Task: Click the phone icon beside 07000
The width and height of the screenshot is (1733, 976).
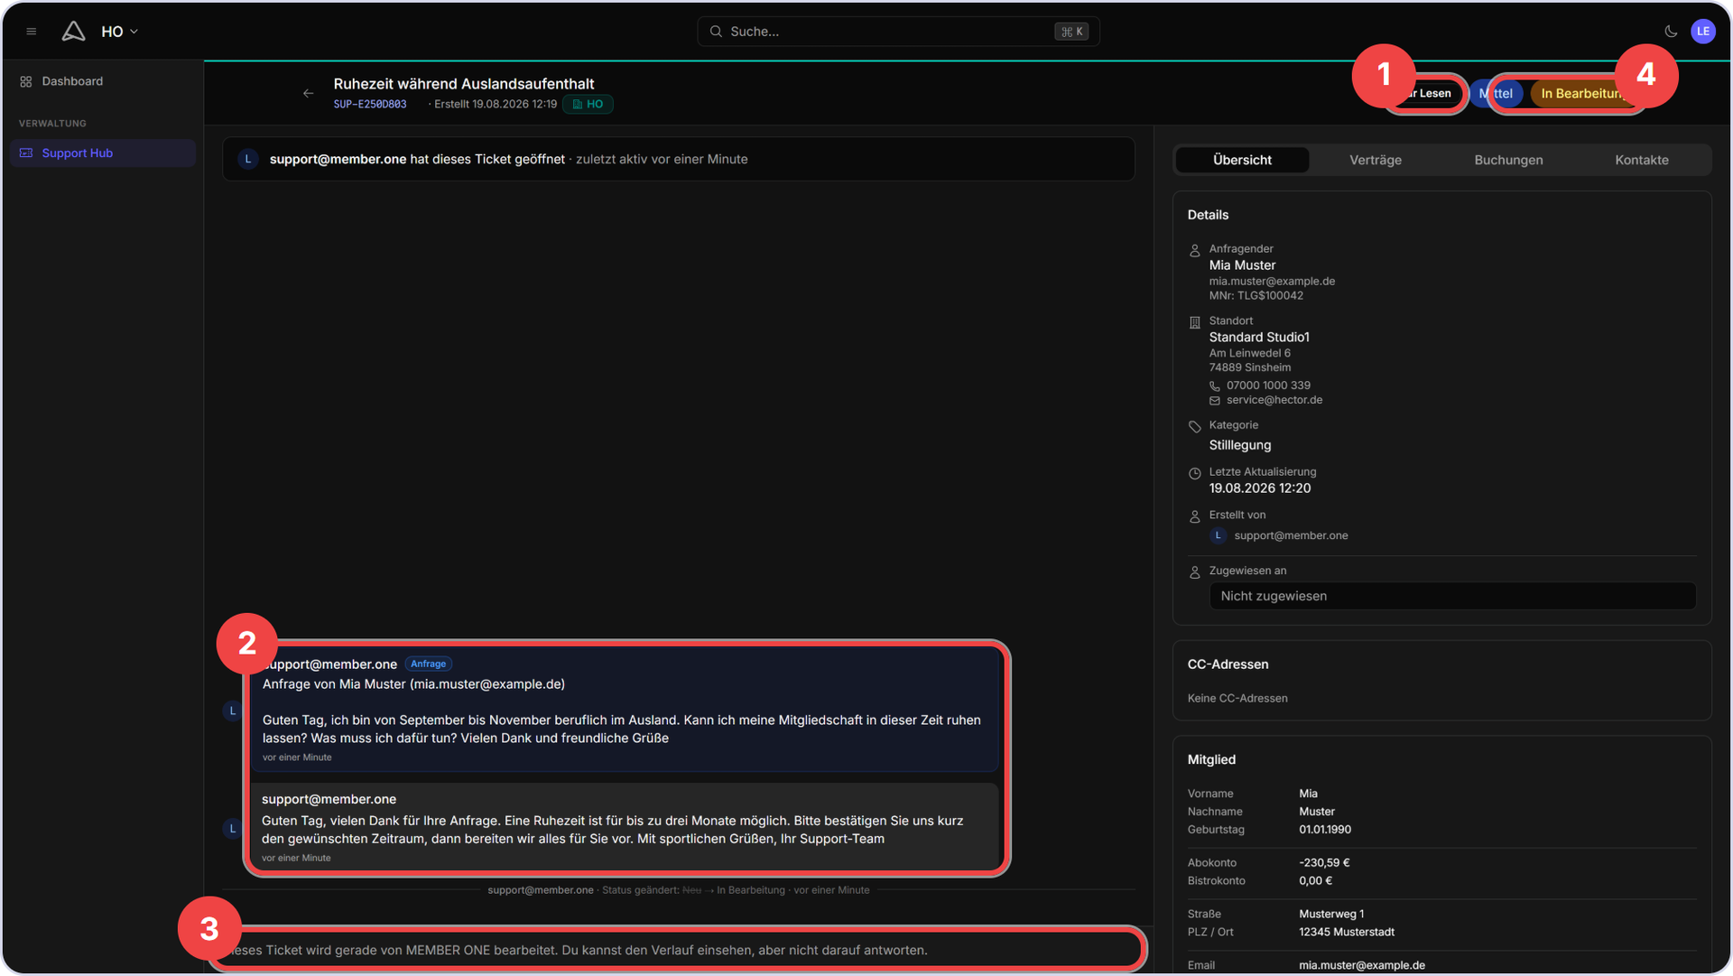Action: coord(1215,386)
